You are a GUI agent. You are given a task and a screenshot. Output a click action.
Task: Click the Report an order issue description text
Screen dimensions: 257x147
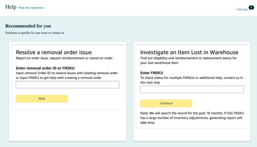(x=64, y=58)
